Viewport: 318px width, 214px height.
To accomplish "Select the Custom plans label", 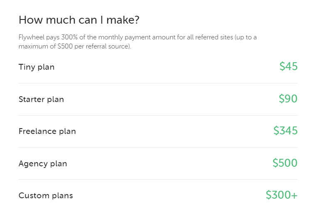I will tap(46, 196).
